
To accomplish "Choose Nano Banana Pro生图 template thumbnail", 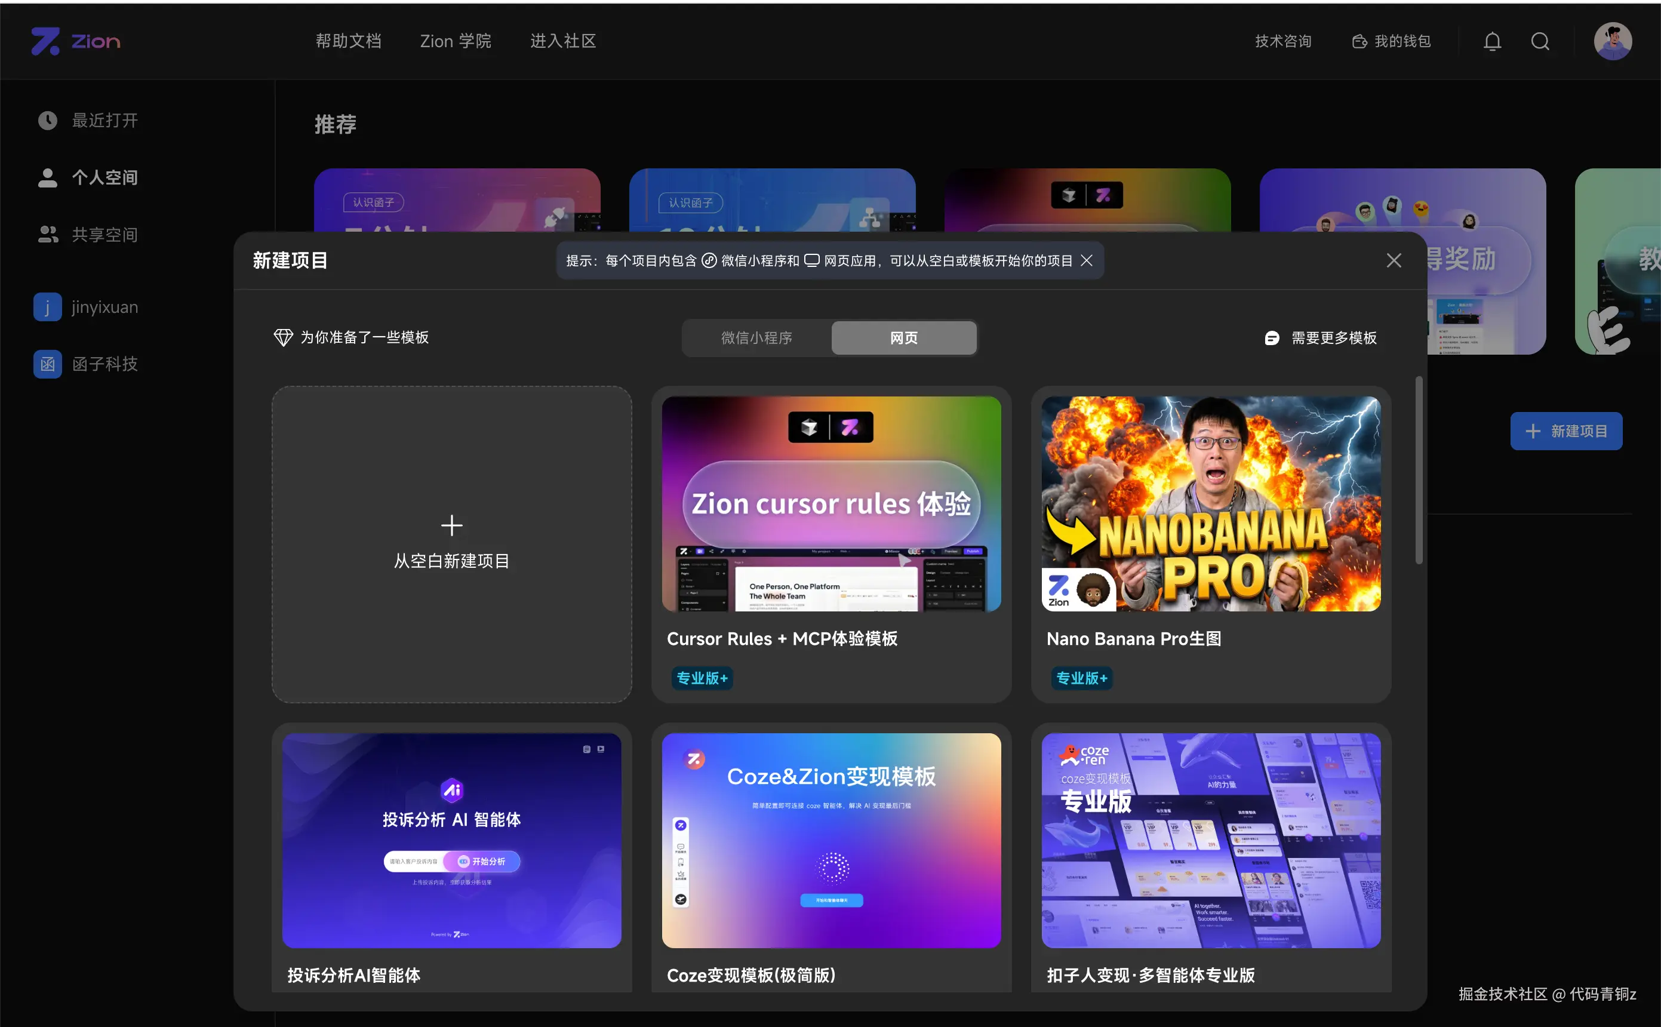I will [1211, 504].
